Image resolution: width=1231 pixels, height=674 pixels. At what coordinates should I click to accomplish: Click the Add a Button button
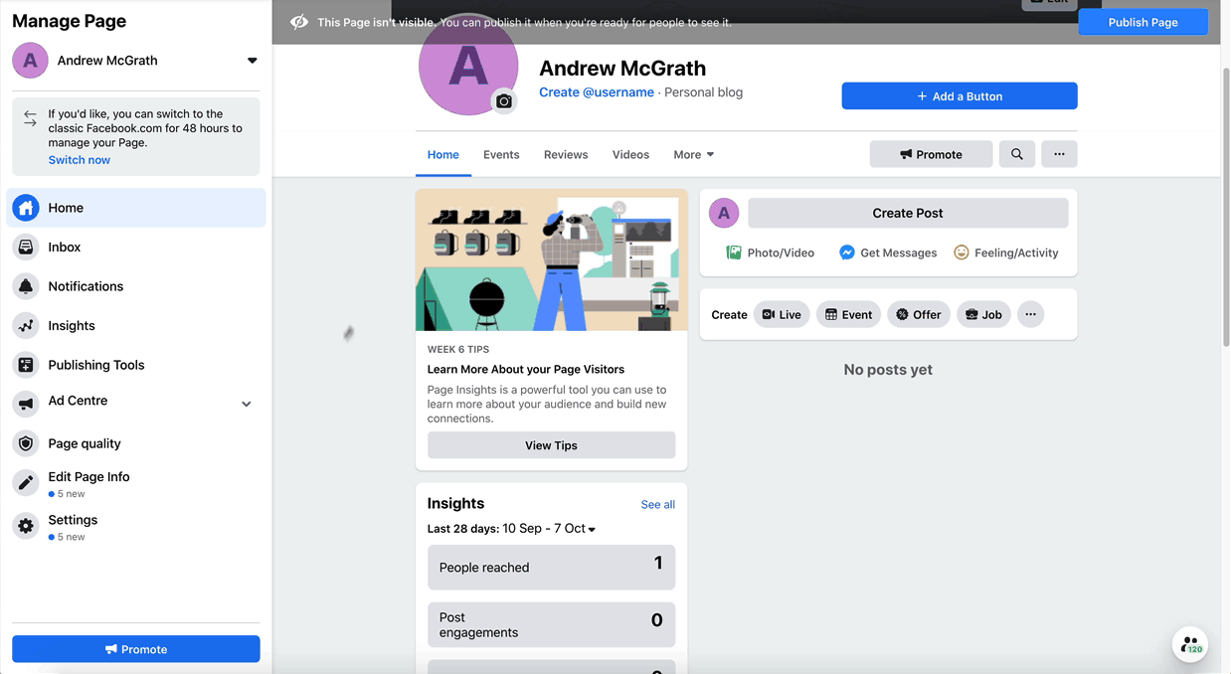coord(959,96)
